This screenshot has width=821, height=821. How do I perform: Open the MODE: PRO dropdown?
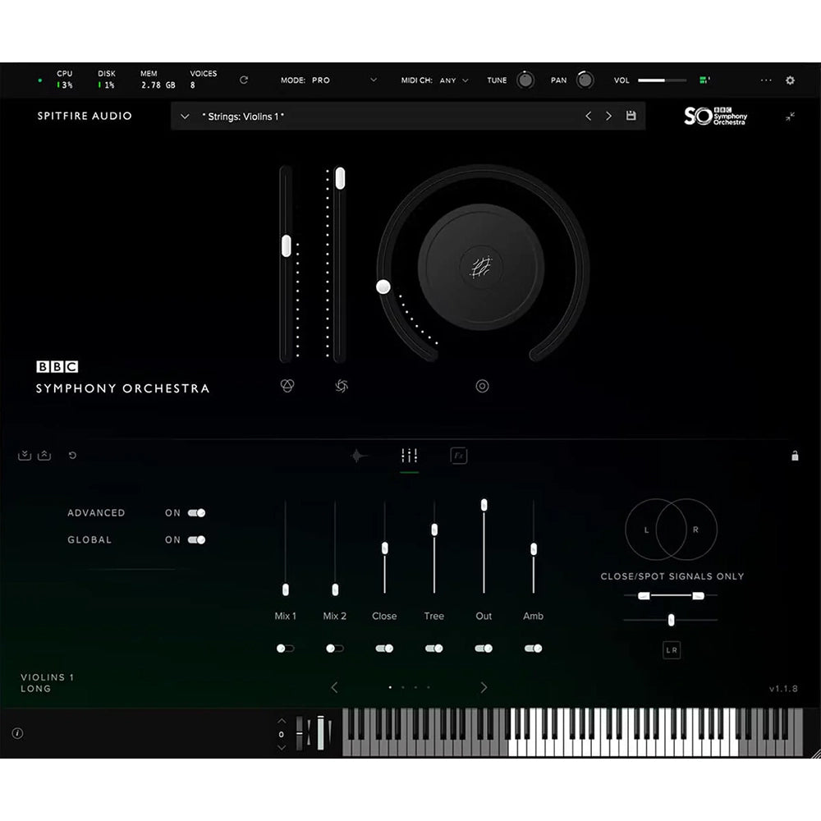click(374, 80)
